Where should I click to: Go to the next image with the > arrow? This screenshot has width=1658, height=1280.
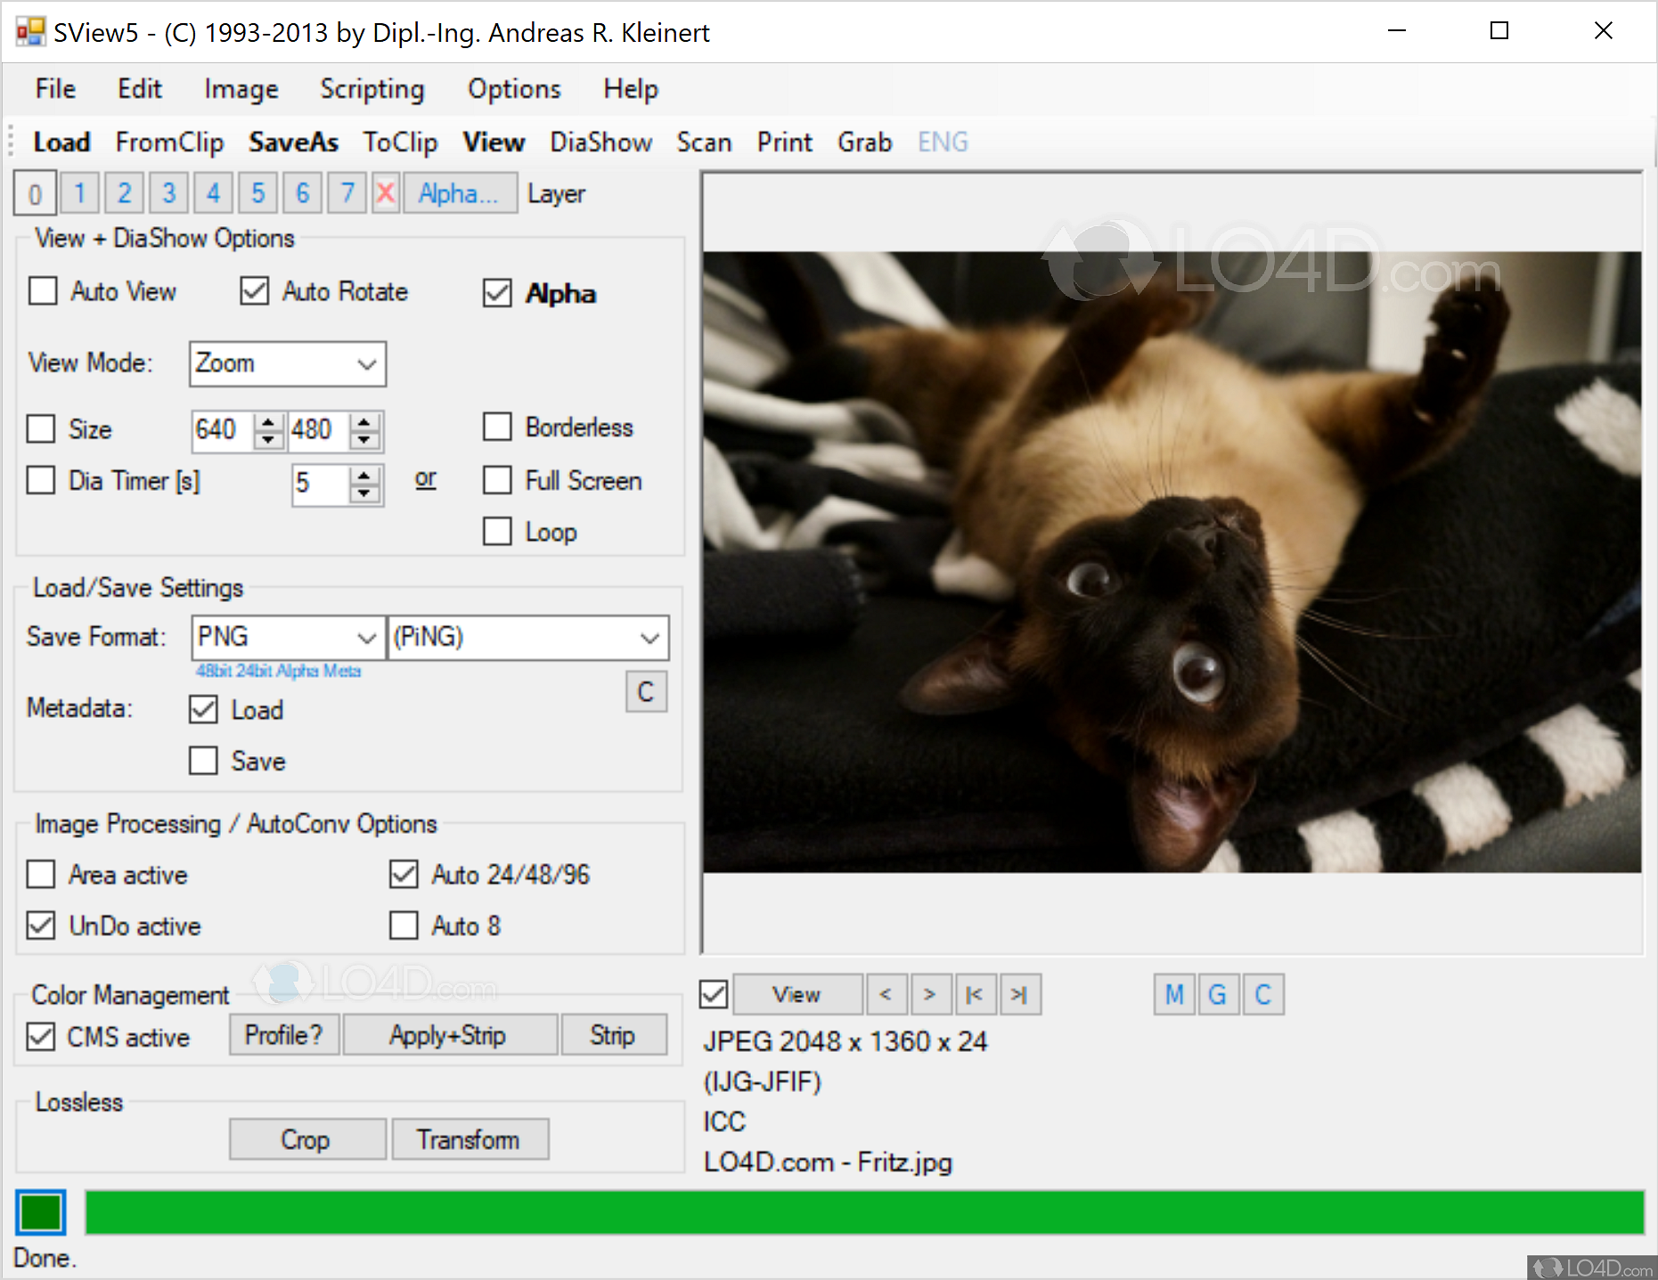tap(931, 994)
